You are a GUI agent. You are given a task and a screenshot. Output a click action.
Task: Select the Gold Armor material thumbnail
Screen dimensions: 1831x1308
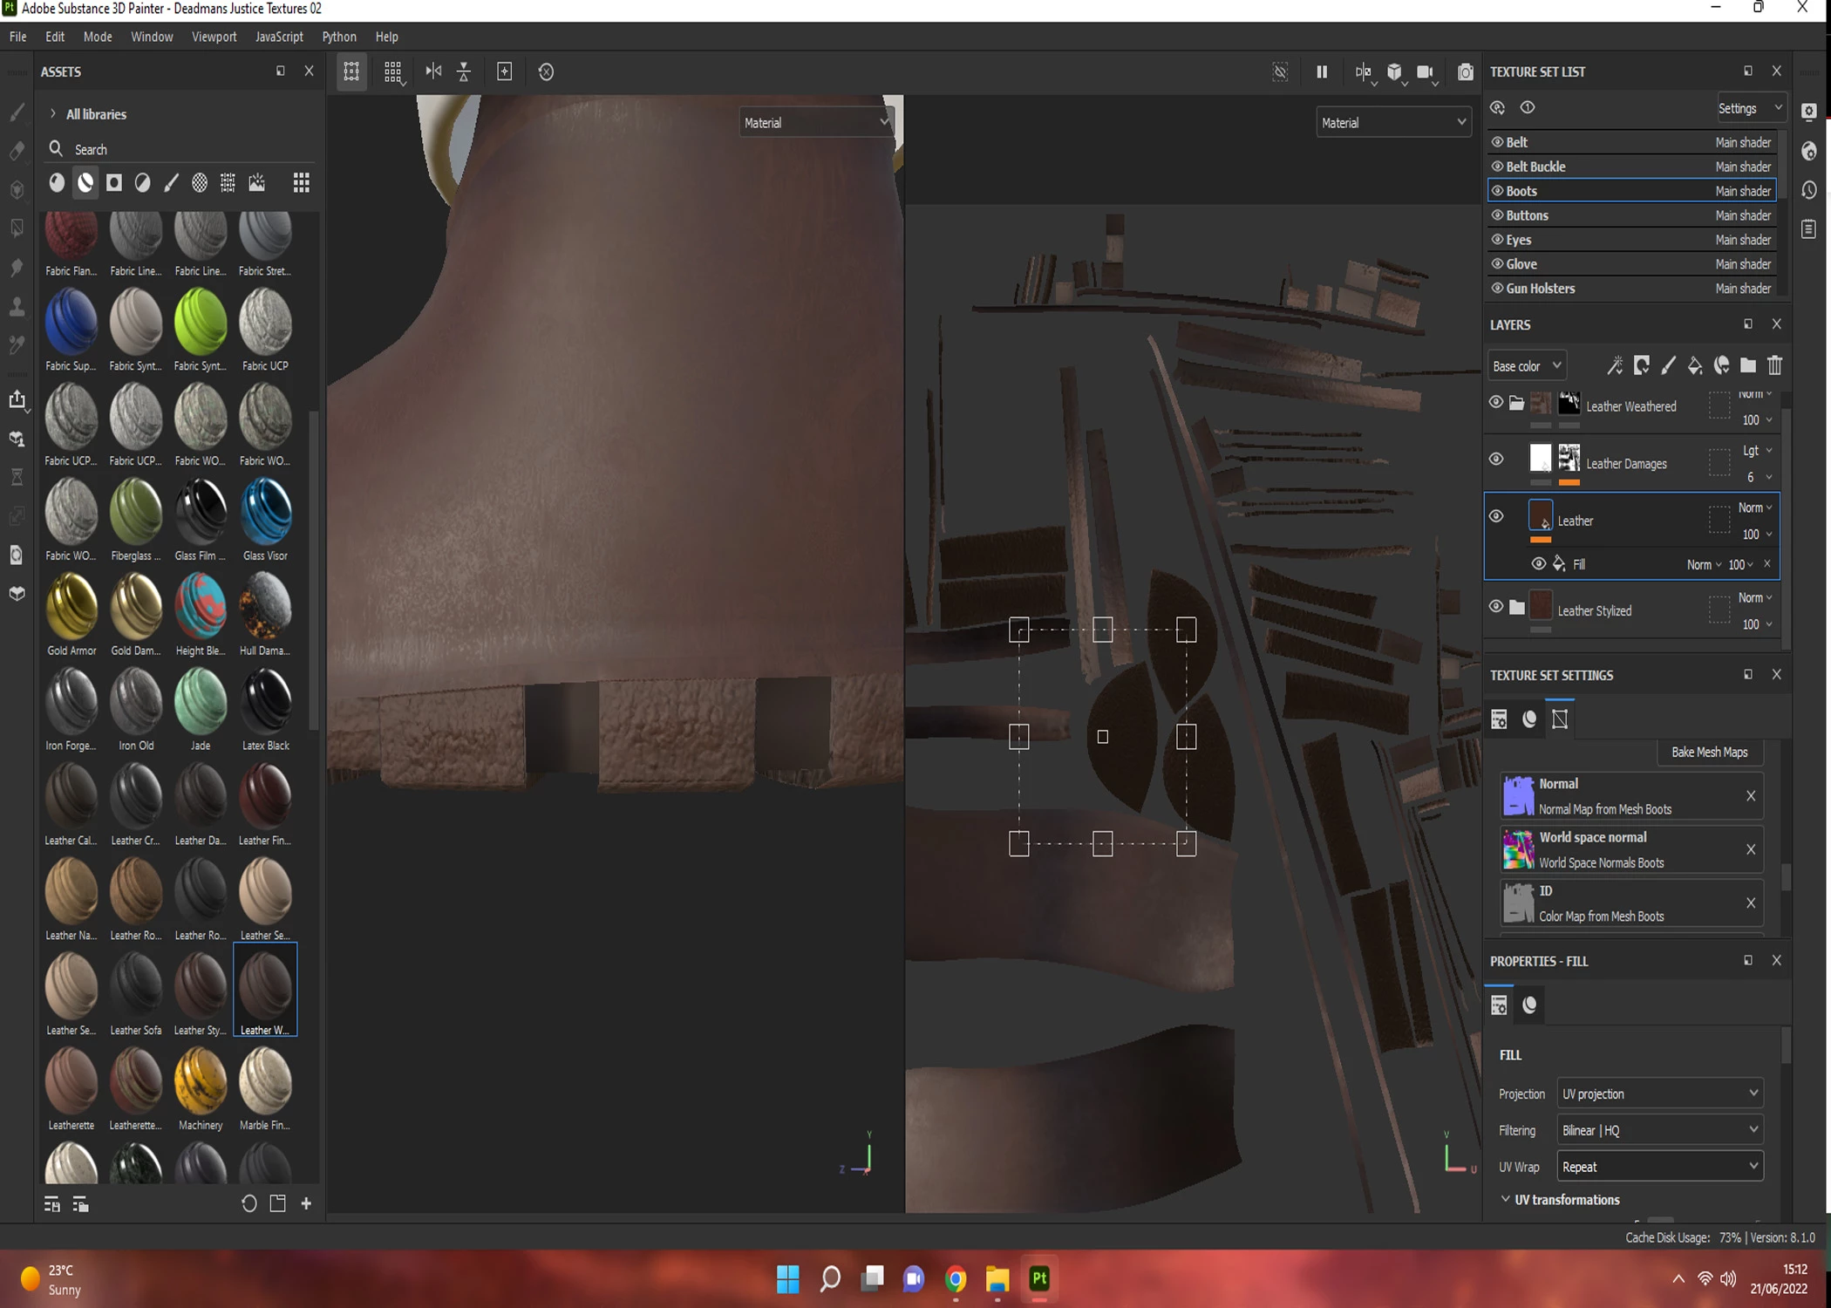click(x=71, y=607)
